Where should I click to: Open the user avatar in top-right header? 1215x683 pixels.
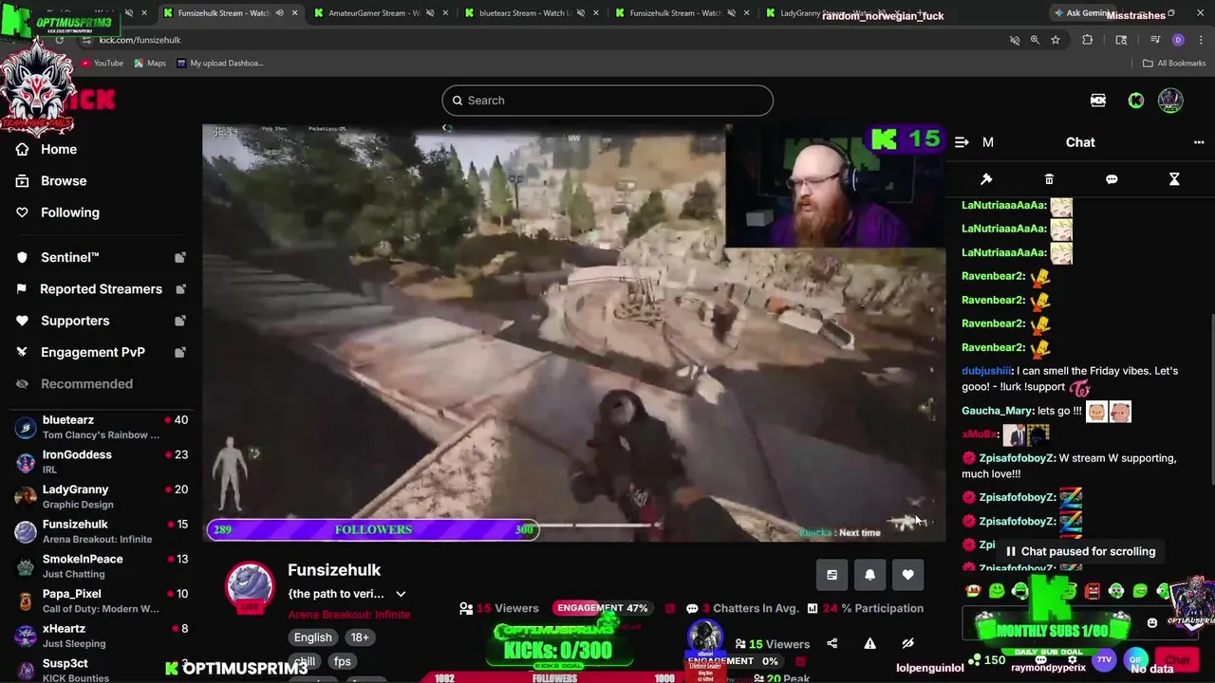click(1170, 101)
